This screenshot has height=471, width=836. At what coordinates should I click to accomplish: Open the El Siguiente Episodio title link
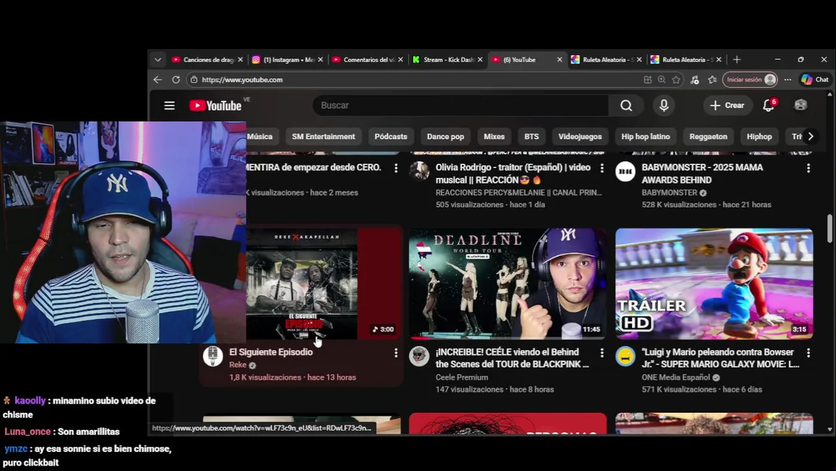(x=271, y=352)
